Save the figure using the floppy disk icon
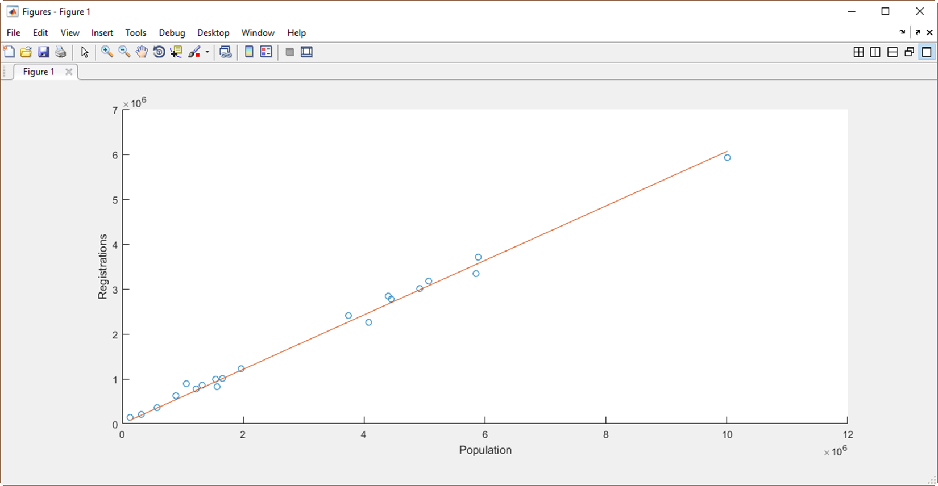This screenshot has height=486, width=938. 43,52
